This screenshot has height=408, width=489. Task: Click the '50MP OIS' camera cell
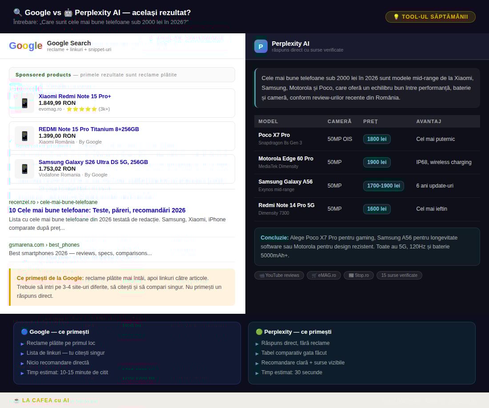click(x=340, y=139)
